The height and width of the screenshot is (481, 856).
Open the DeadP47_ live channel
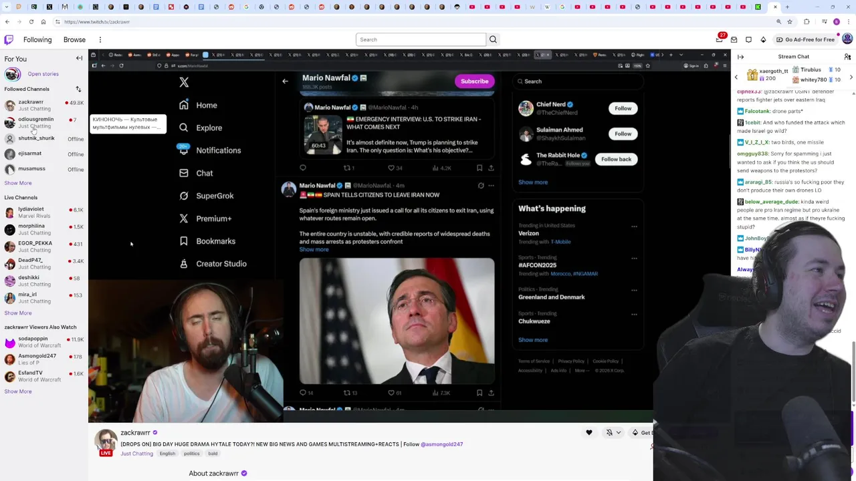43,263
